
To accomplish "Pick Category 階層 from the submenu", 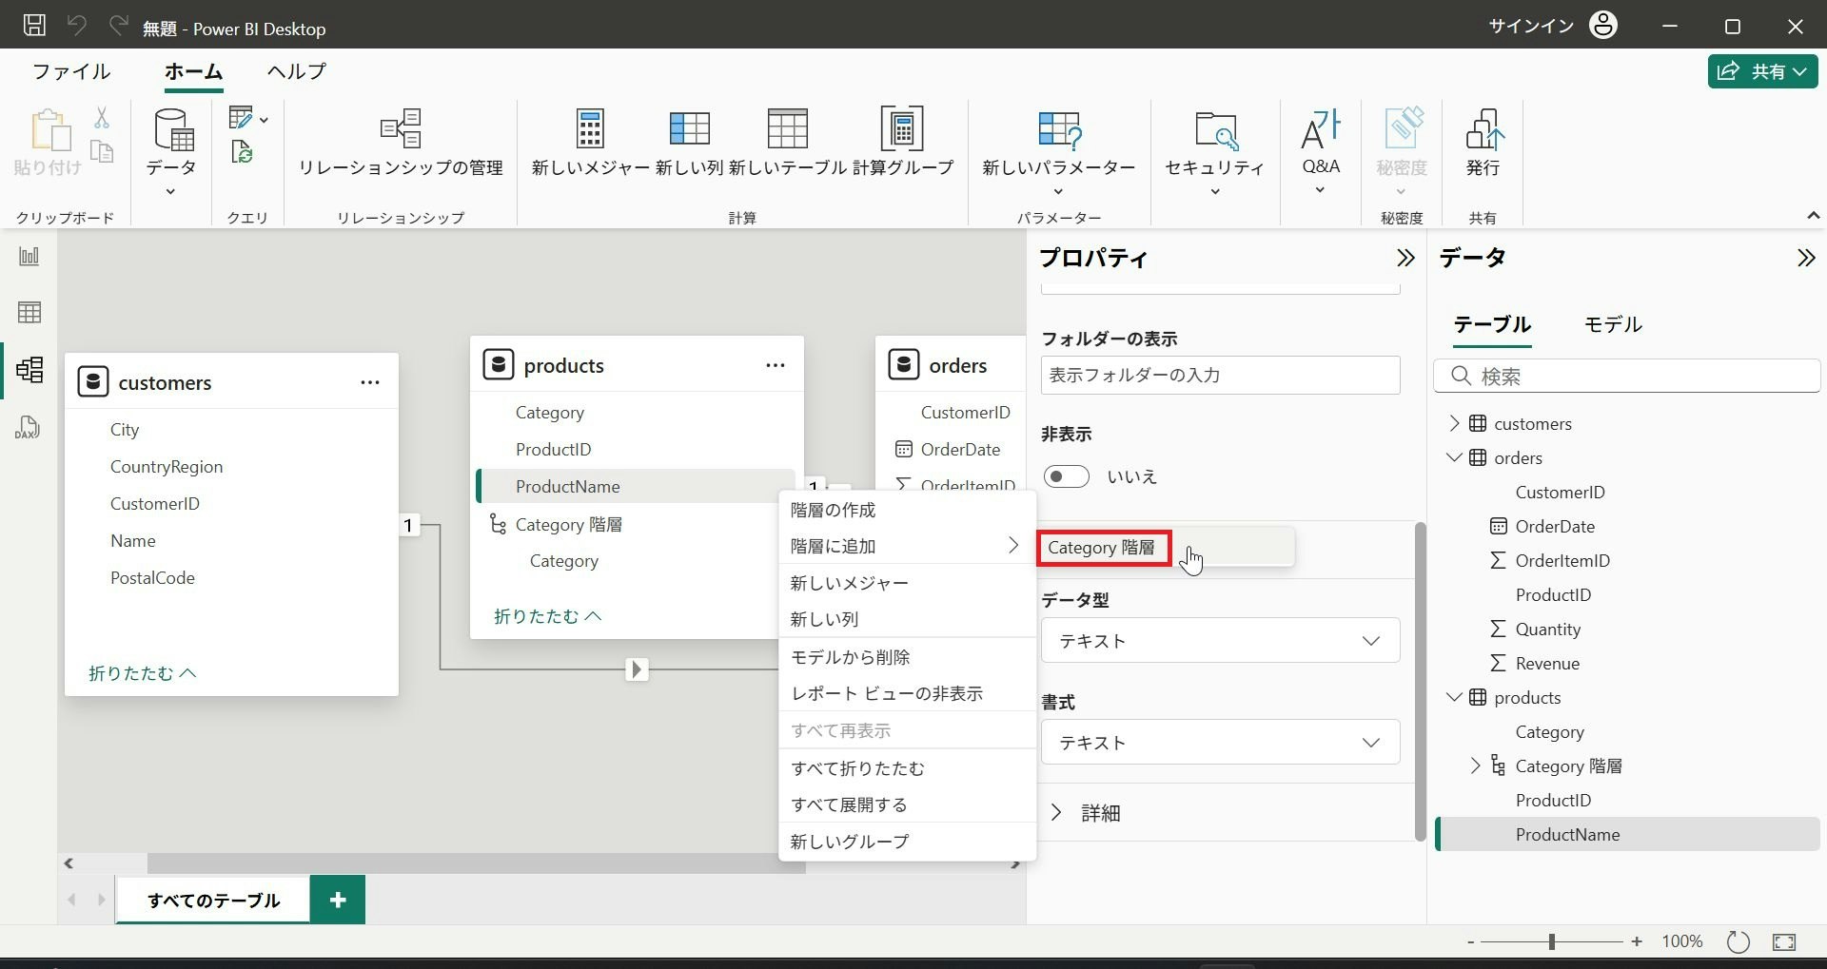I will 1166,548.
